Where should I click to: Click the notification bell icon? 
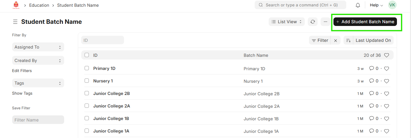[x=358, y=5]
